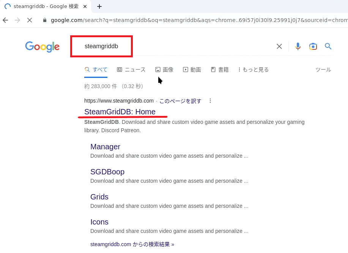Go back with the browser back arrow
348x253 pixels.
coord(5,20)
